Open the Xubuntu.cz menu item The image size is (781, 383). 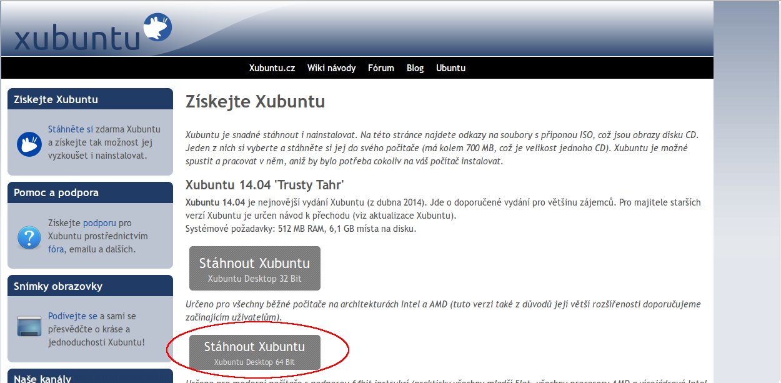[272, 68]
